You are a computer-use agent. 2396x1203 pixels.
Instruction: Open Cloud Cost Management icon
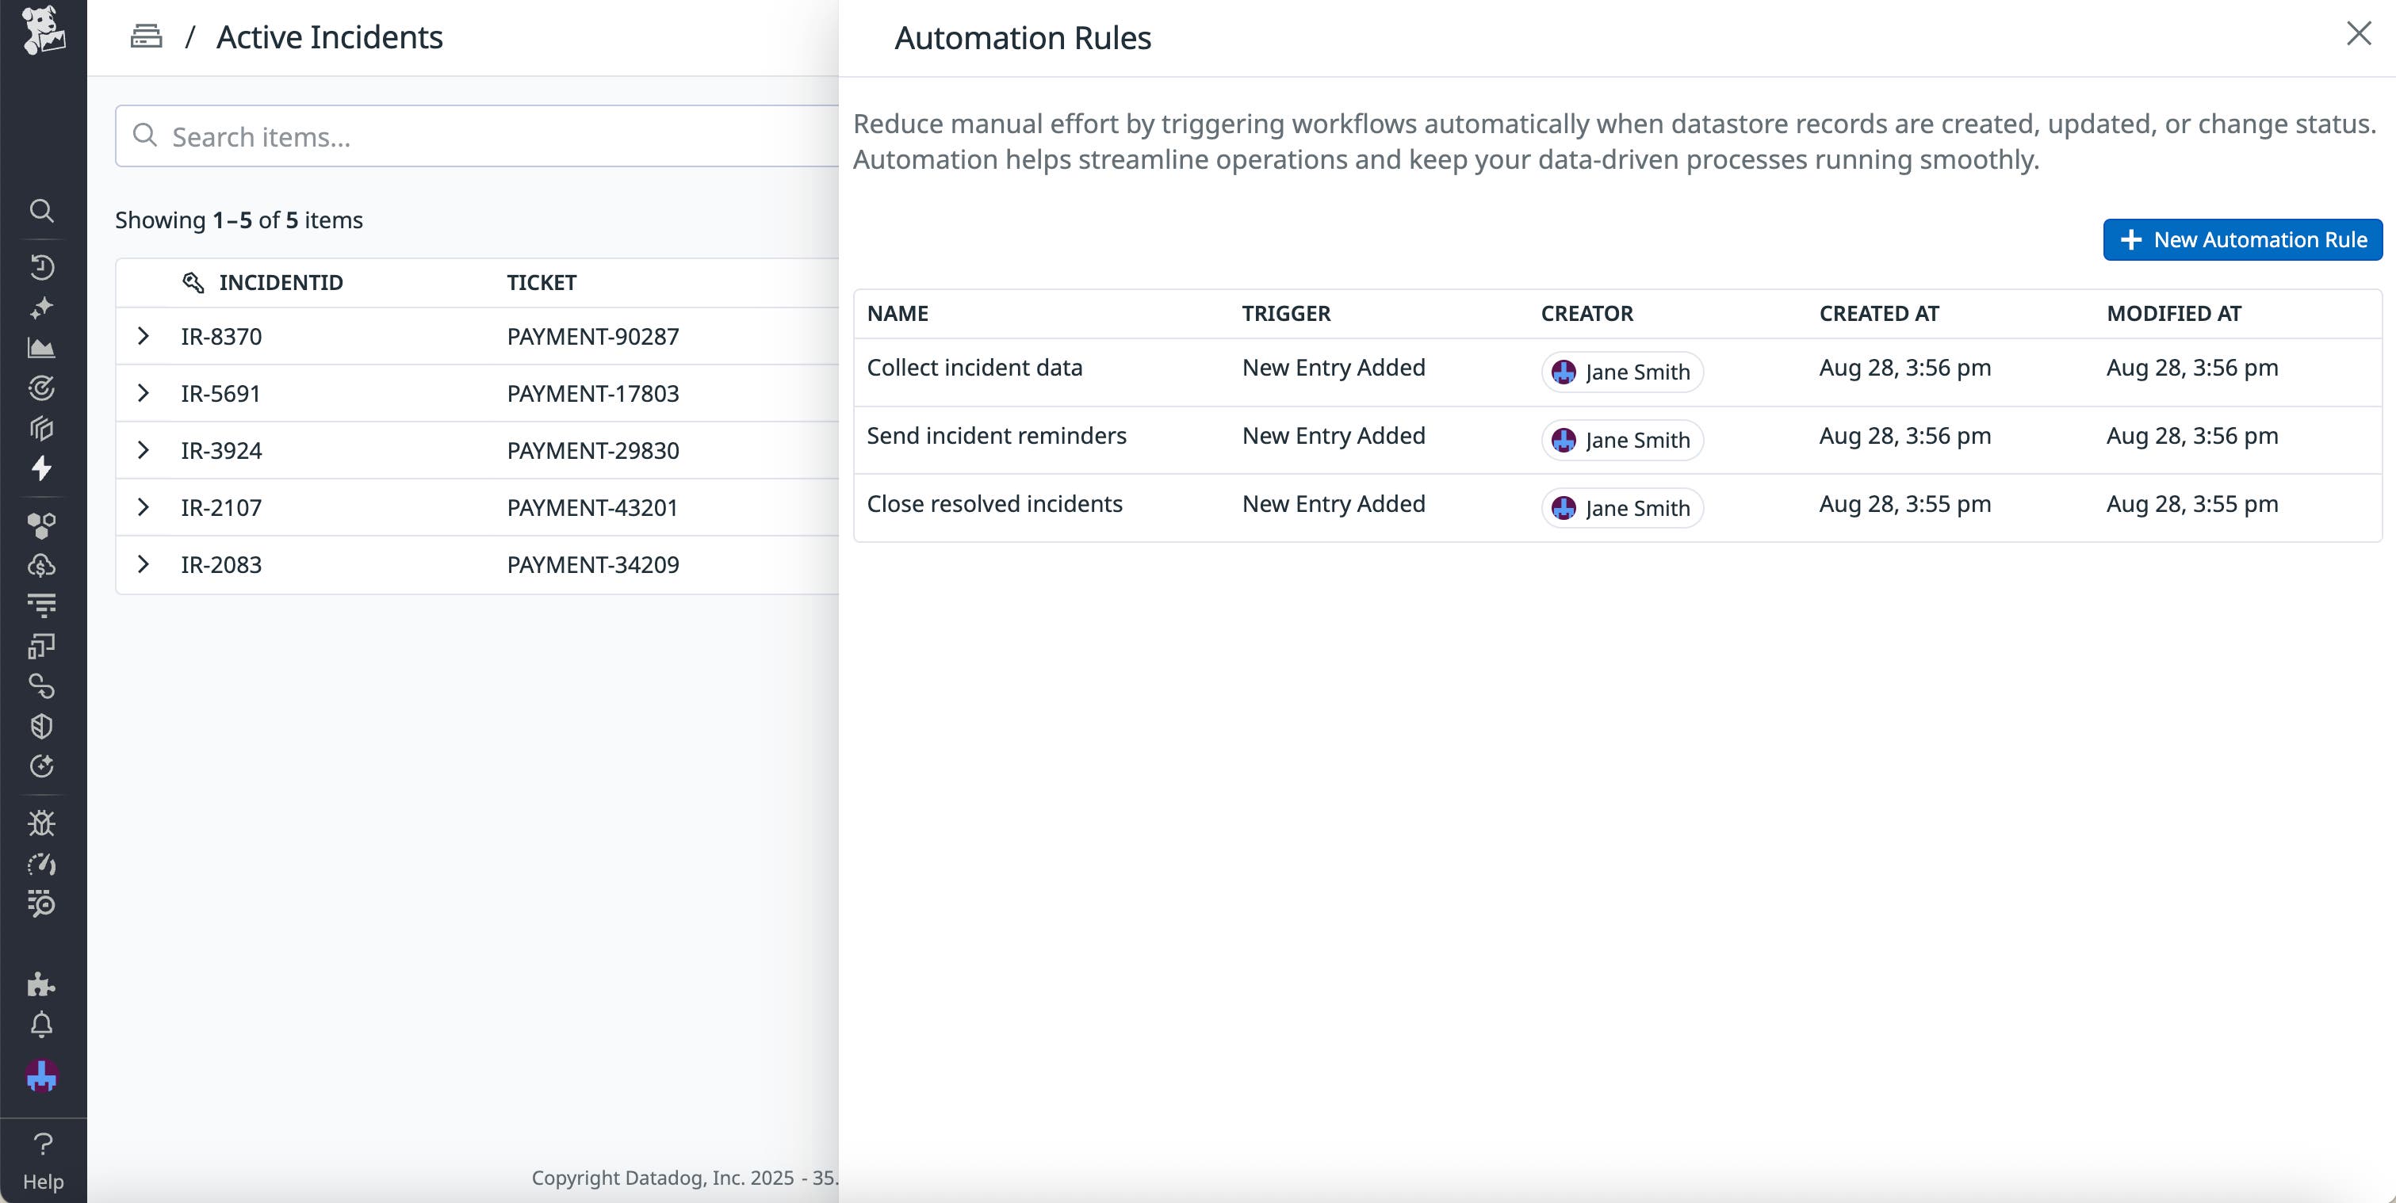pos(42,563)
